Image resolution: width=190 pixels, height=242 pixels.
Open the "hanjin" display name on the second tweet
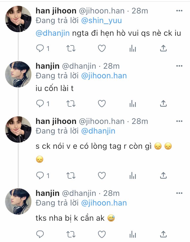(48, 66)
